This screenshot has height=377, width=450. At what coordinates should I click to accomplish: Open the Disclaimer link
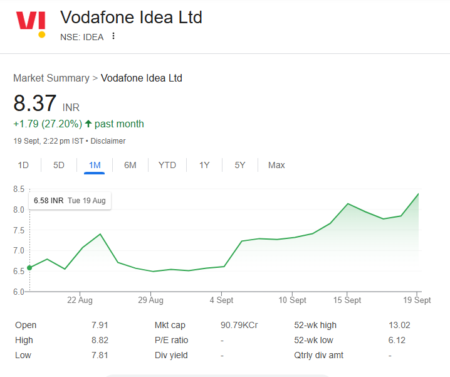108,141
